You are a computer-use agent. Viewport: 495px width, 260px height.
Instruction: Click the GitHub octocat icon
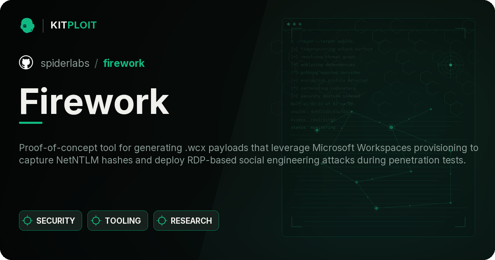pos(26,63)
